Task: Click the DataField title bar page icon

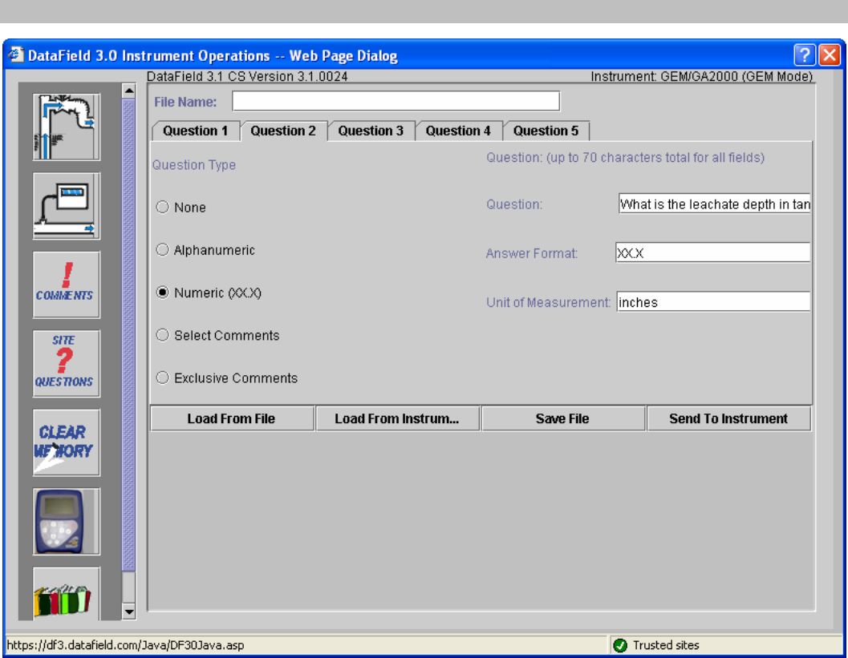Action: click(16, 54)
